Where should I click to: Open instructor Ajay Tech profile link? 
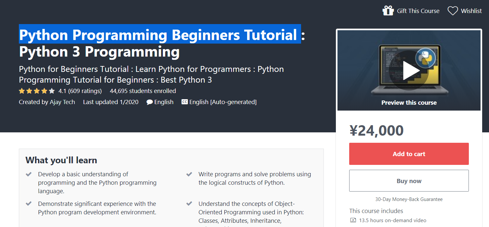(x=62, y=102)
